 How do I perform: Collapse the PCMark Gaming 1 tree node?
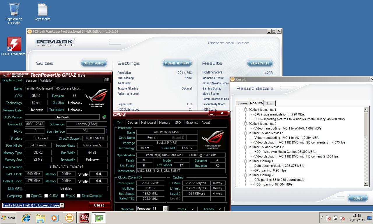click(x=246, y=161)
